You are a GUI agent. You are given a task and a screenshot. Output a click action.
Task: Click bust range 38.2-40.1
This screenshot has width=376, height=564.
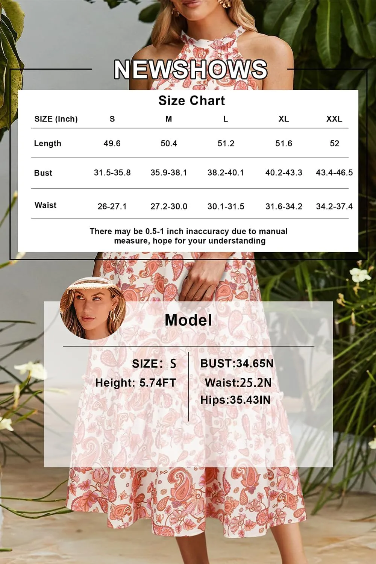point(226,173)
